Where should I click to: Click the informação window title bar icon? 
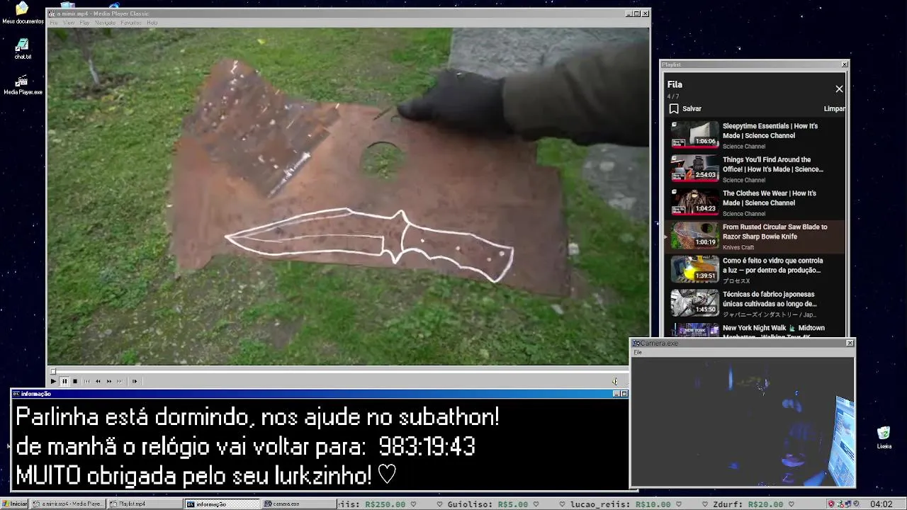[x=16, y=394]
